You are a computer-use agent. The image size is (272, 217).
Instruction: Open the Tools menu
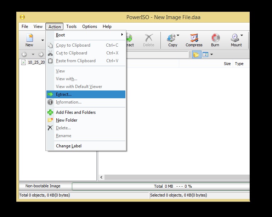pyautogui.click(x=71, y=27)
